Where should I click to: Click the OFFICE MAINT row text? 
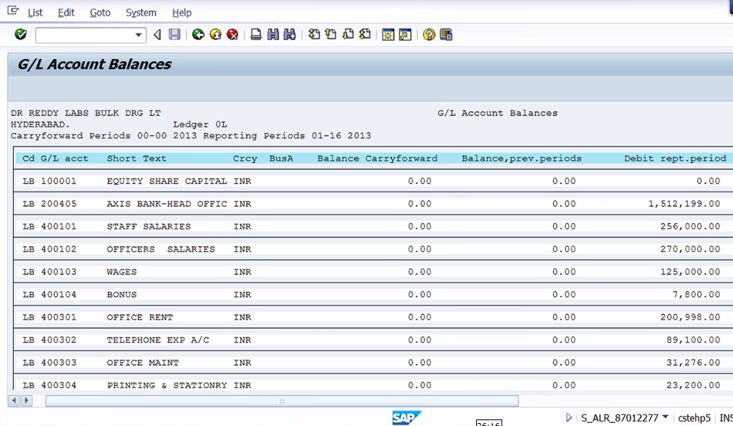point(142,362)
